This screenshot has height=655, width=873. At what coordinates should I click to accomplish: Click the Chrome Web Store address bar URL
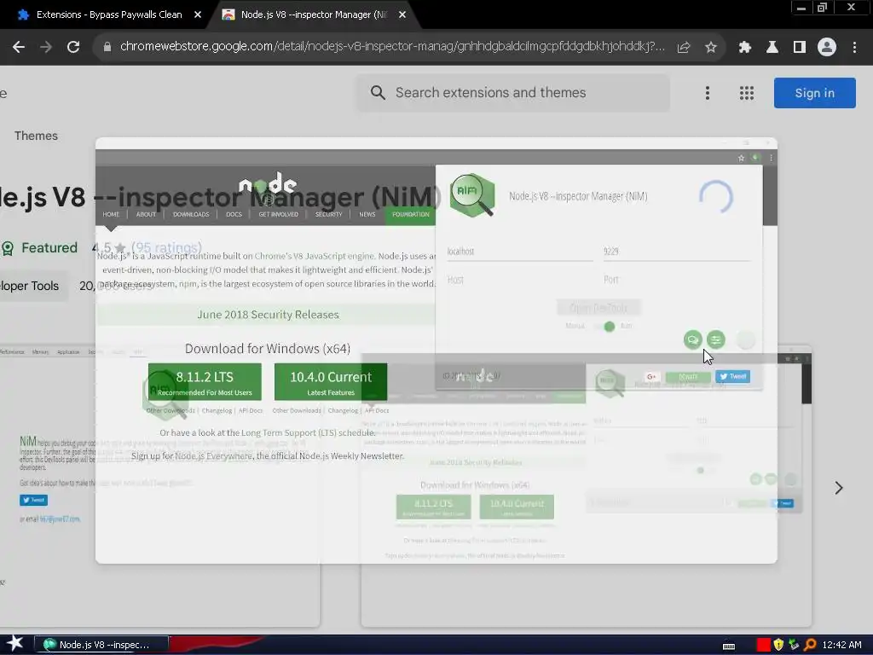click(x=392, y=46)
